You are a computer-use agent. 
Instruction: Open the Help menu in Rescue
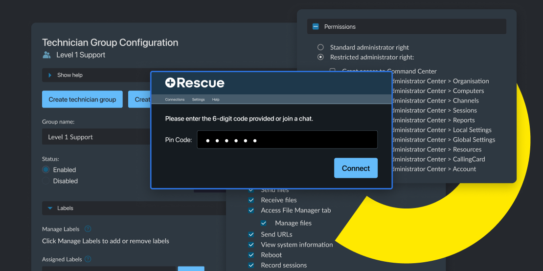(216, 100)
